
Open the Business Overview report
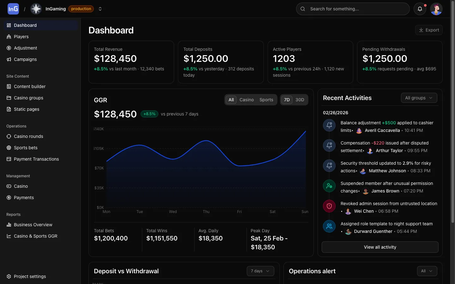(x=33, y=225)
